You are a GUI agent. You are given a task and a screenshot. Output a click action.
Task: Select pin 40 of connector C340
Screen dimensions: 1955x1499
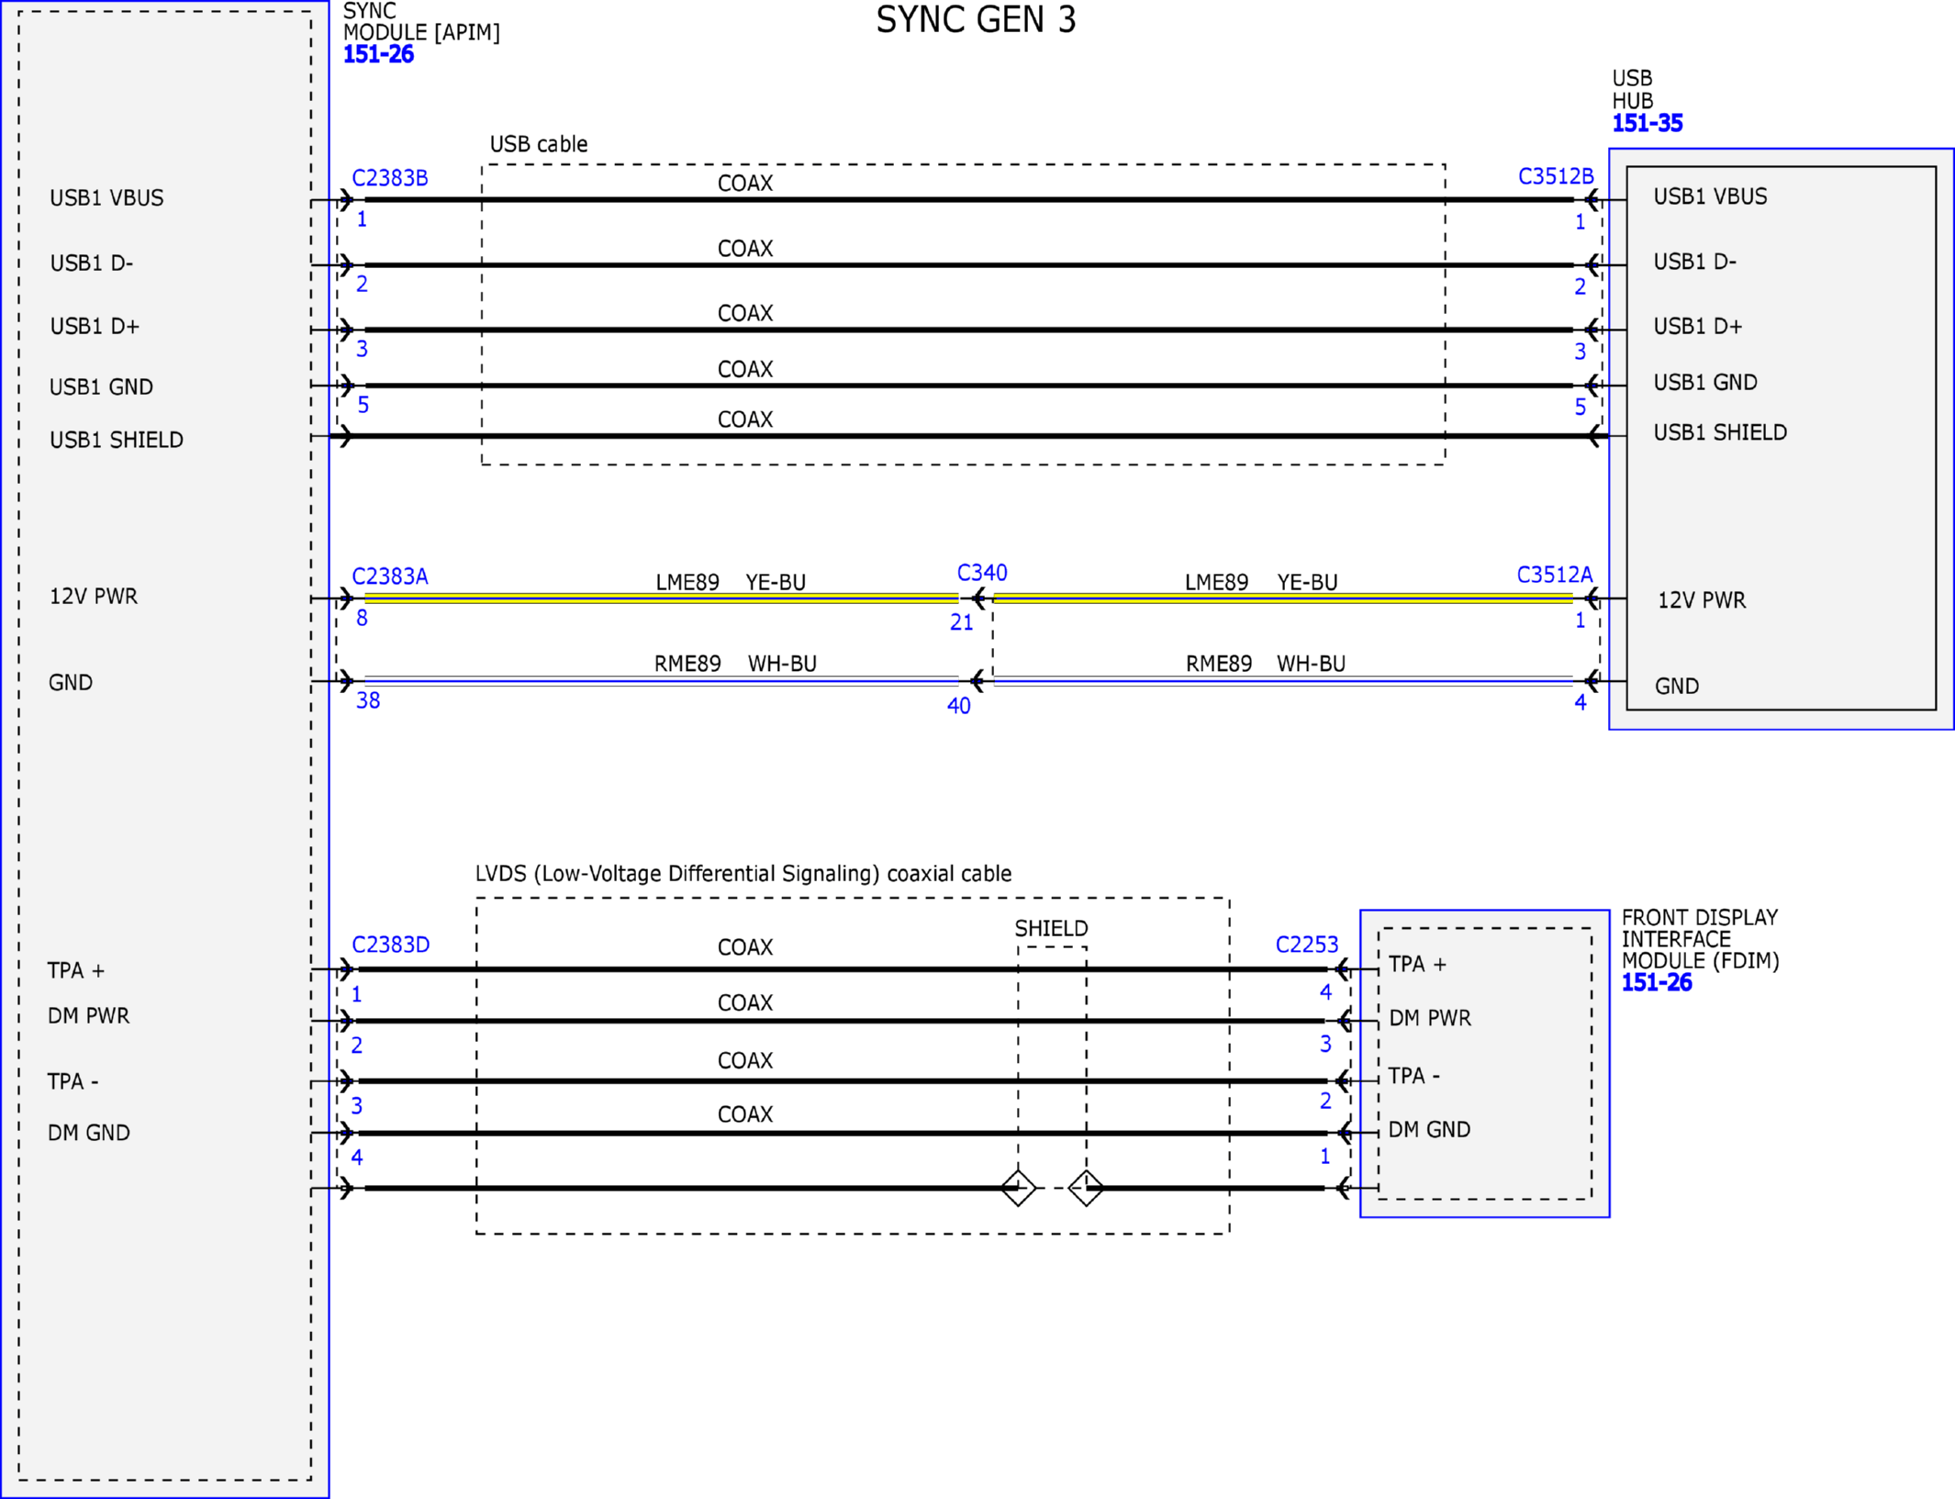coord(959,706)
